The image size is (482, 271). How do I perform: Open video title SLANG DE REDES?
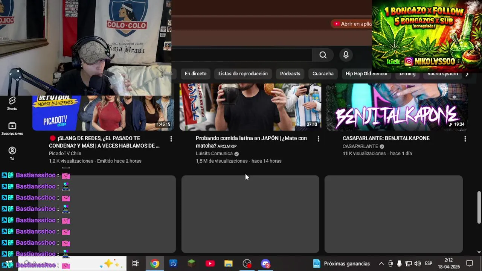pyautogui.click(x=104, y=142)
